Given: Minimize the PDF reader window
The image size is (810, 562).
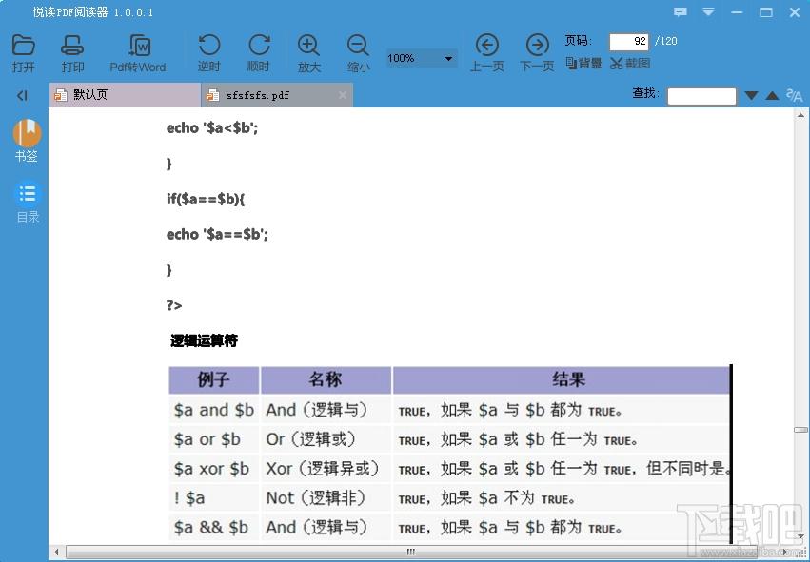Looking at the screenshot, I should pos(737,12).
